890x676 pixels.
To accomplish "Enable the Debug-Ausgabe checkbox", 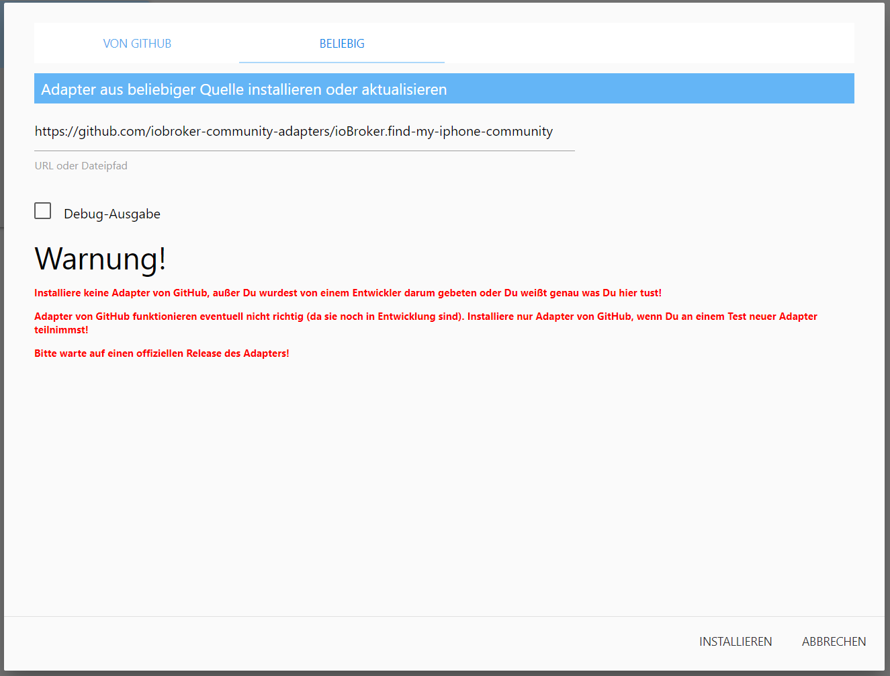I will click(43, 211).
